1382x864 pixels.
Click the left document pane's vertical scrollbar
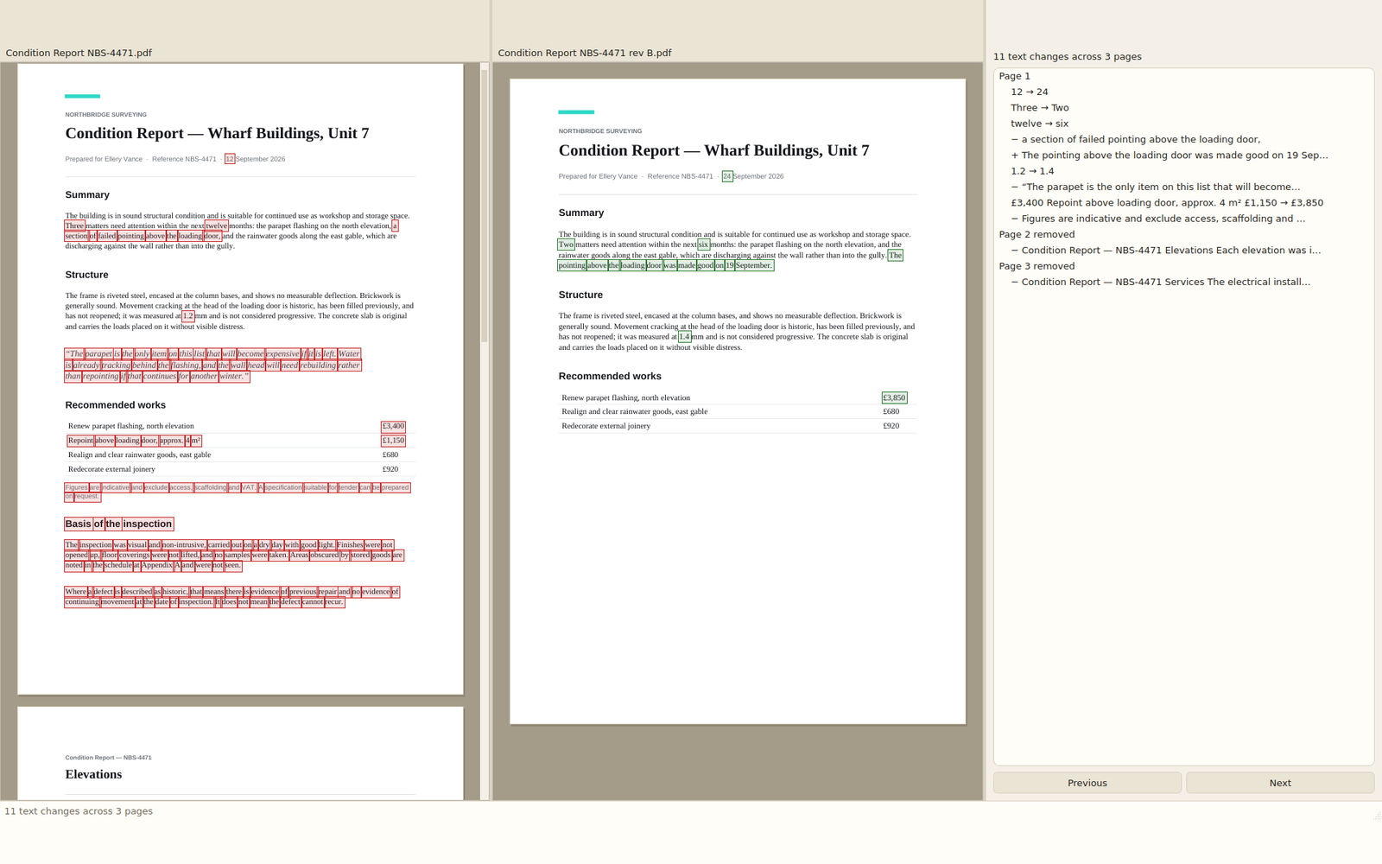coord(485,430)
